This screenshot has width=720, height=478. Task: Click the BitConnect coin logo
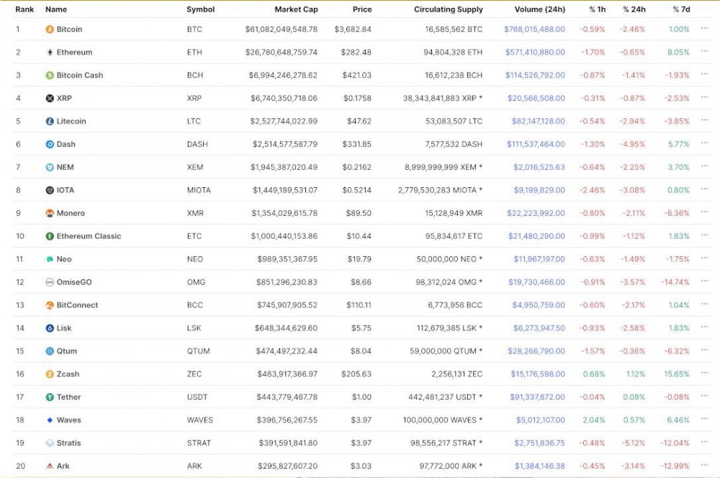coord(50,305)
